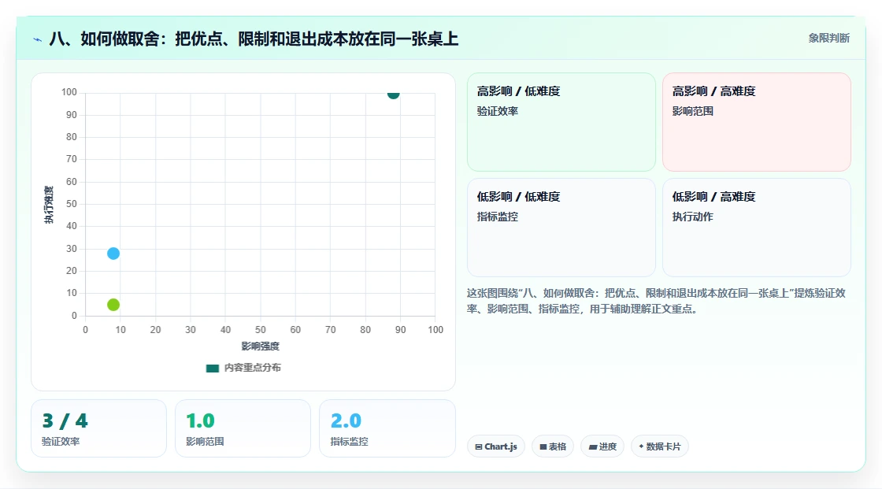Click the icon inside the Chart.js chip
882x489 pixels.
[479, 446]
